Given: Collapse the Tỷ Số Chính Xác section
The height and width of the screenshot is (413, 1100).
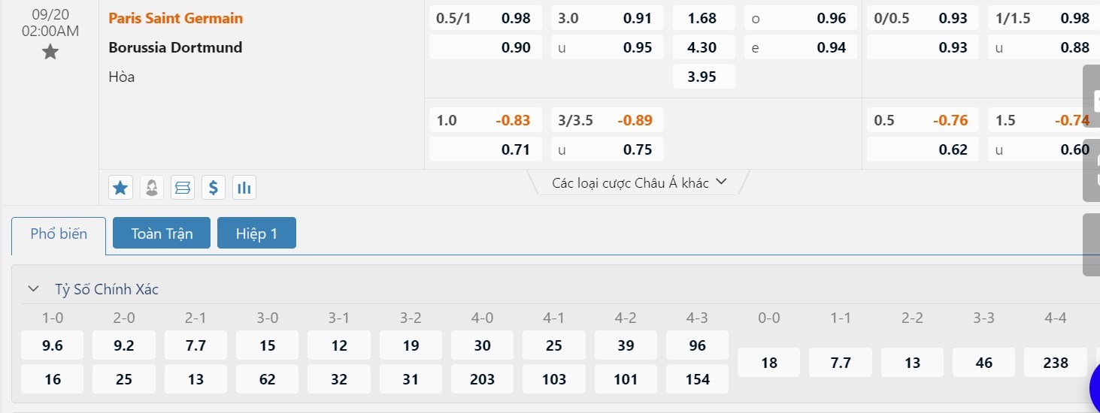Looking at the screenshot, I should (x=33, y=289).
